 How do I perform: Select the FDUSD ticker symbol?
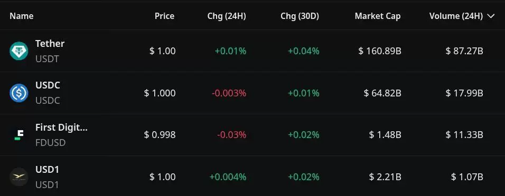tap(51, 143)
